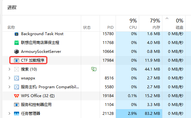
Task: Sort processes by PID column
Action: (110, 28)
